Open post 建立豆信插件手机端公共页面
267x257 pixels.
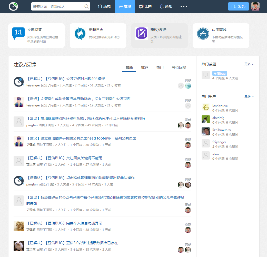81,138
